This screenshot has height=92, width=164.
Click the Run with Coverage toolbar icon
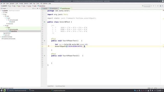click(x=156, y=6)
